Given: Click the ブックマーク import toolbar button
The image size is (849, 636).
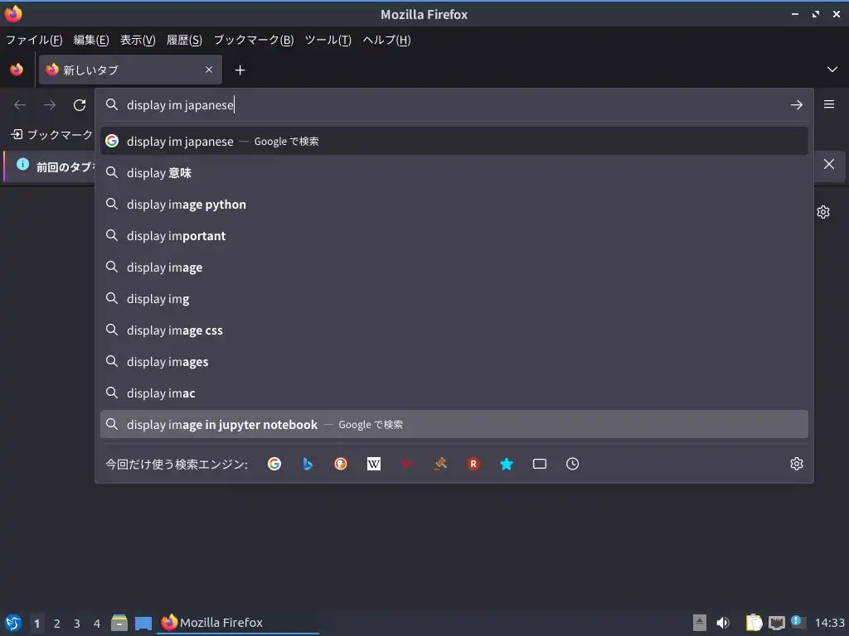Looking at the screenshot, I should click(52, 135).
